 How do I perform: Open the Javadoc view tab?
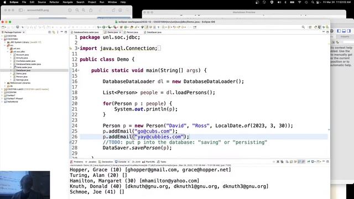[x=91, y=162]
